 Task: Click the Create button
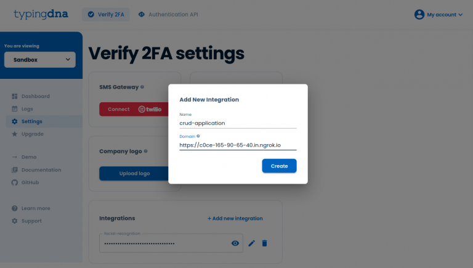click(280, 166)
